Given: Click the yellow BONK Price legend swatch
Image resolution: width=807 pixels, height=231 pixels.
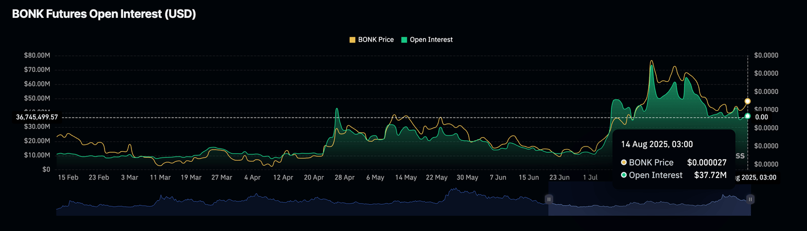Looking at the screenshot, I should tap(353, 39).
